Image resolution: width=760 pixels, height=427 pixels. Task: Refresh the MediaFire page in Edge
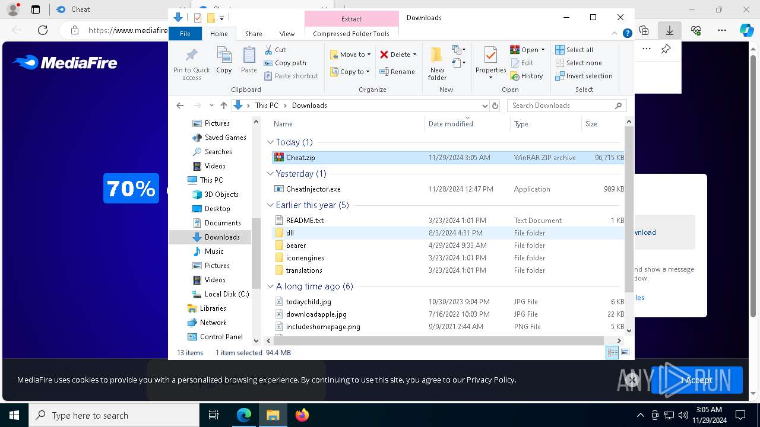43,30
